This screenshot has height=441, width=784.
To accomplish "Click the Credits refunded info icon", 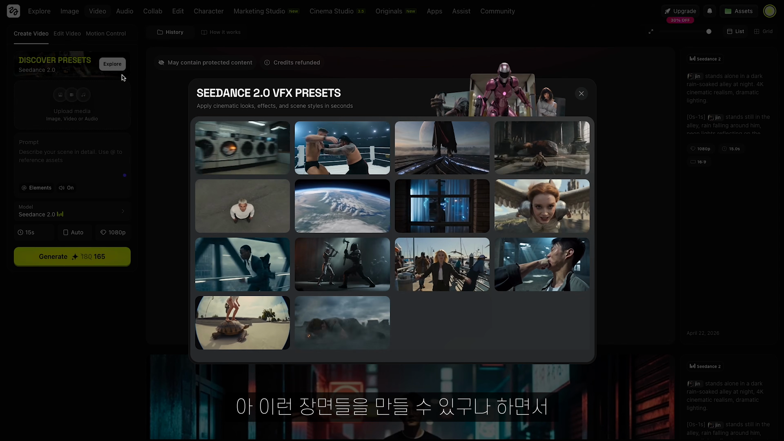I will 267,62.
